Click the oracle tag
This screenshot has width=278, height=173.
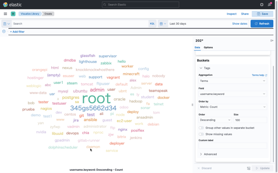click(x=119, y=99)
